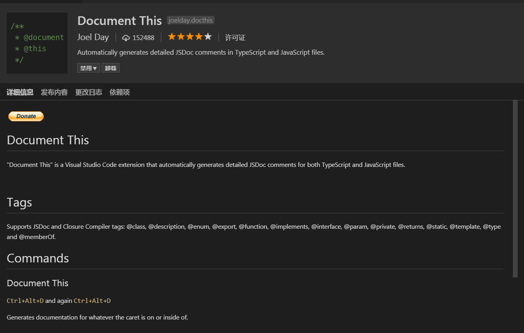Viewport: 524px width, 333px height.
Task: Switch to the 发布内容 tab
Action: tap(54, 92)
